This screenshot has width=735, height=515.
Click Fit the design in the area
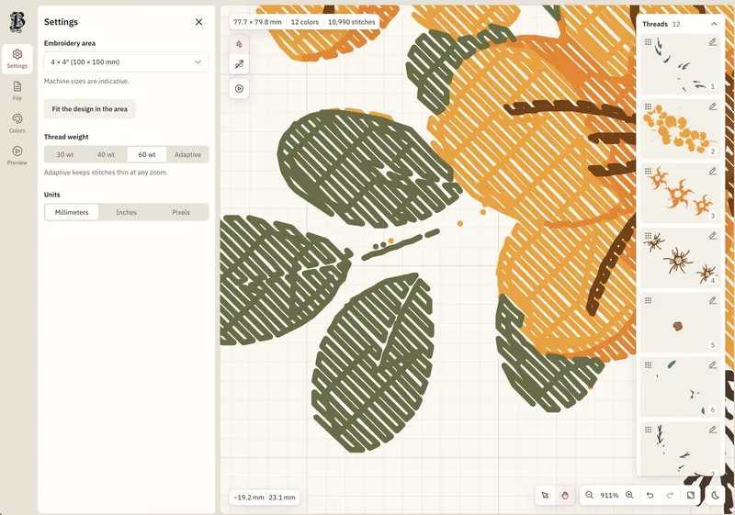89,109
